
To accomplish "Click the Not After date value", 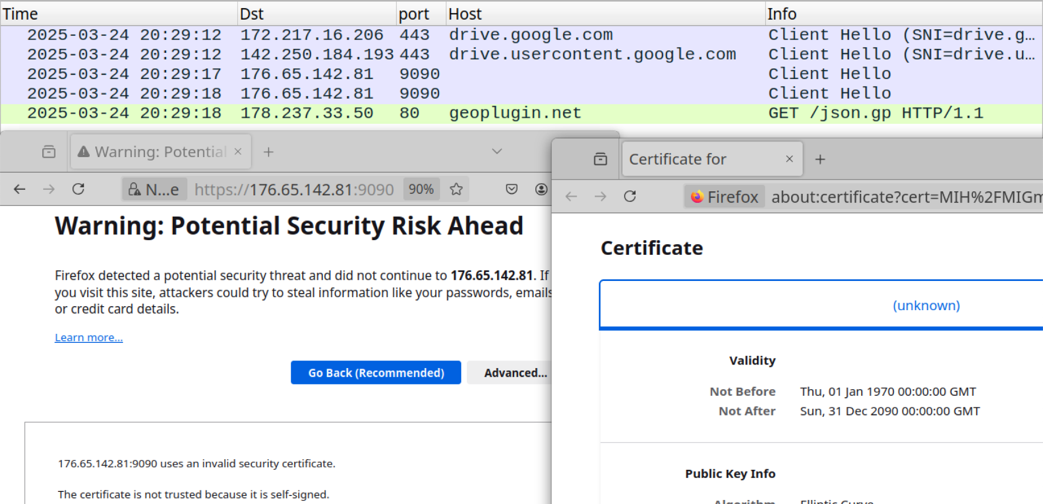I will click(890, 411).
